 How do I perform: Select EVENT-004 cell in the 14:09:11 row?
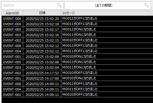click(12, 89)
